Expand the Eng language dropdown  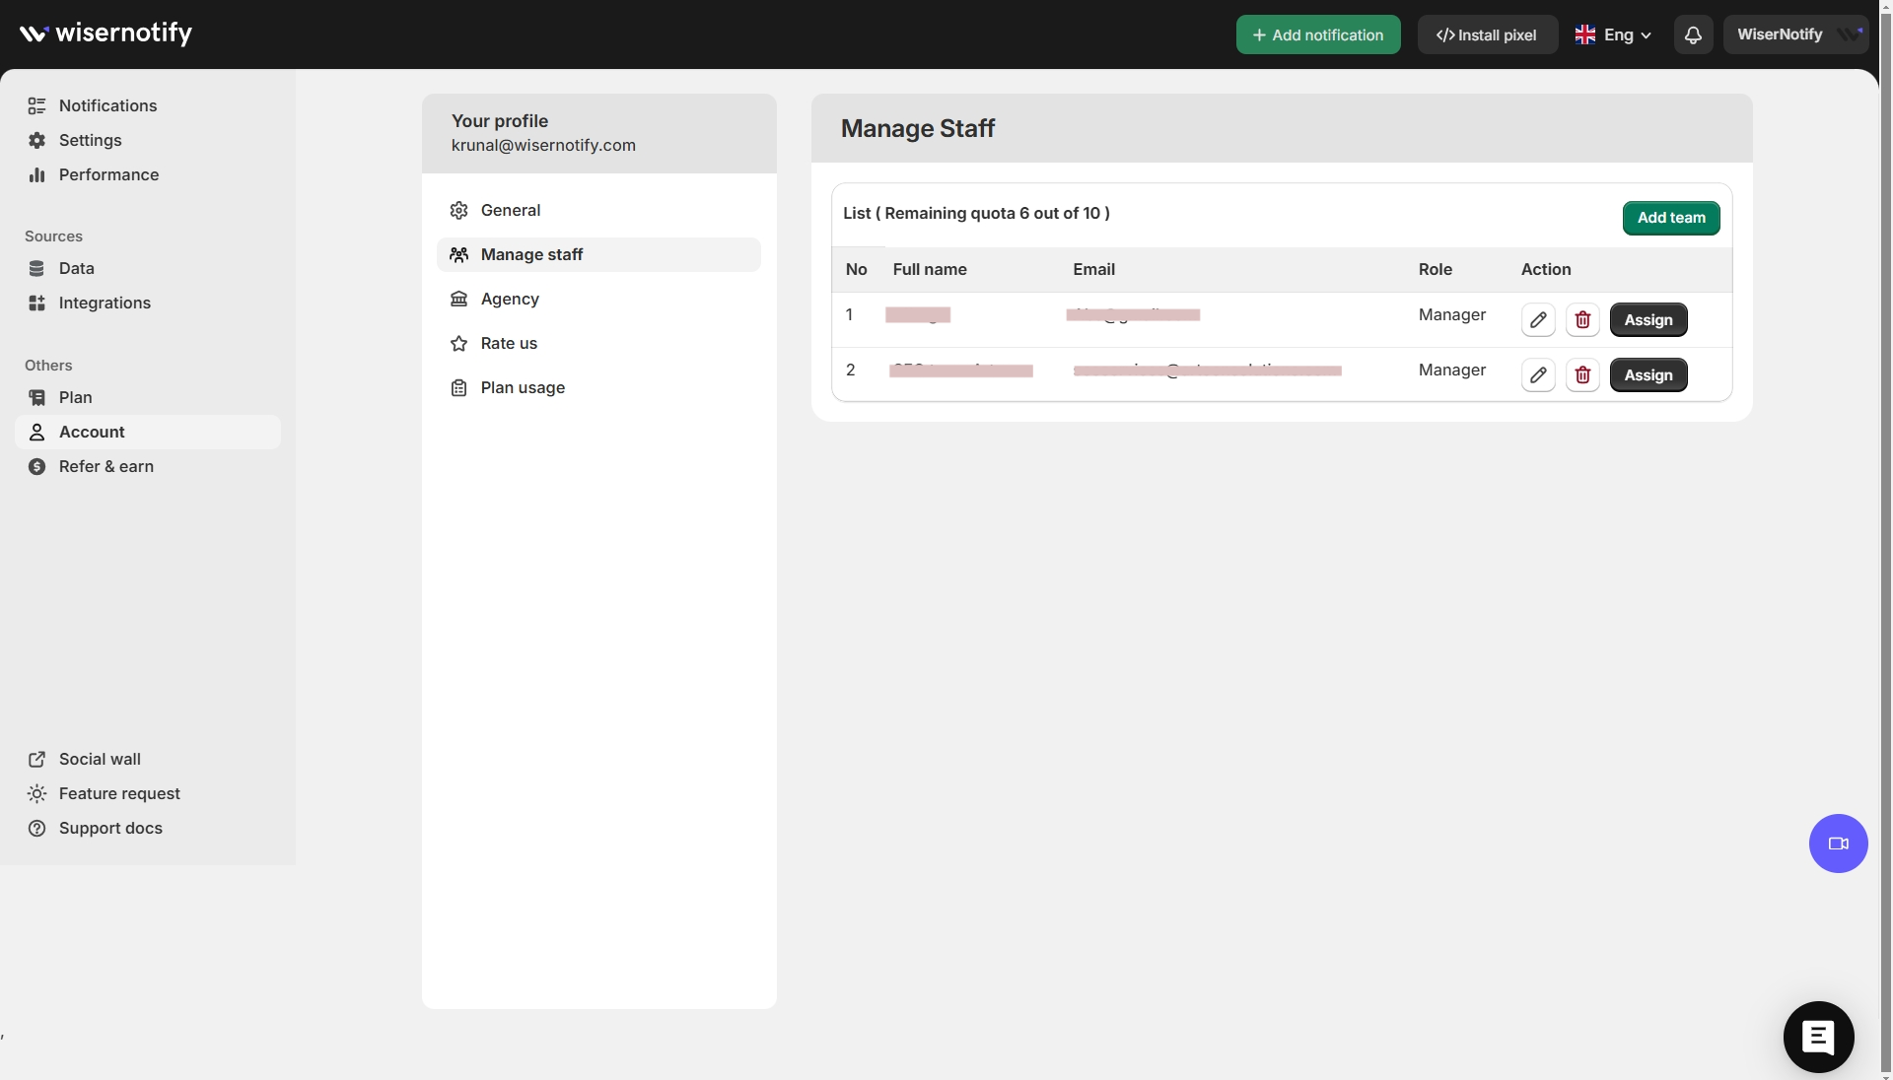click(x=1613, y=34)
